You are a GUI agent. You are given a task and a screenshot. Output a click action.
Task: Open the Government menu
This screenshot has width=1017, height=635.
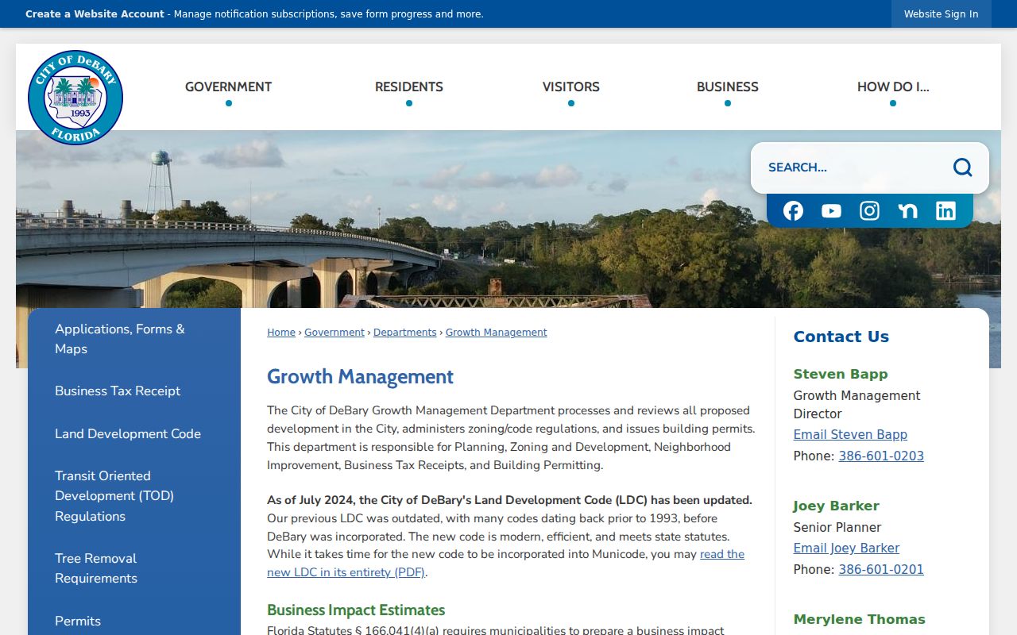(228, 87)
